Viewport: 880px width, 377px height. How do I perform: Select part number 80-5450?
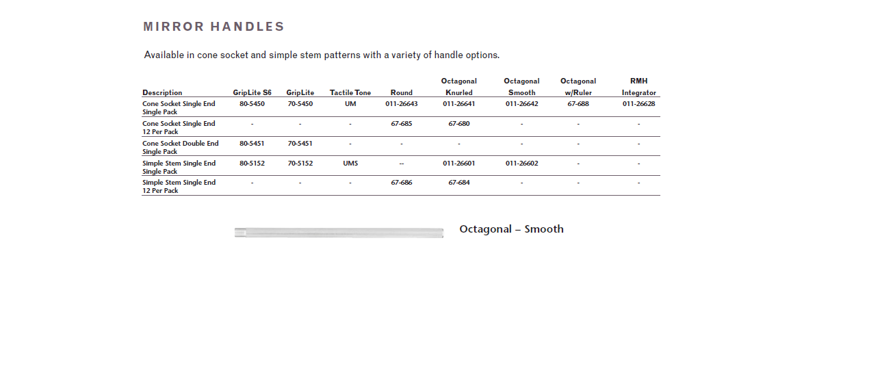pyautogui.click(x=252, y=104)
